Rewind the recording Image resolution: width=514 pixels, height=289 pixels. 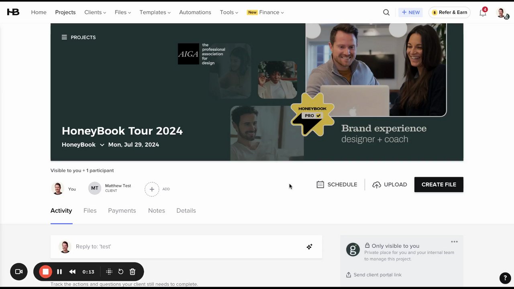click(x=72, y=272)
